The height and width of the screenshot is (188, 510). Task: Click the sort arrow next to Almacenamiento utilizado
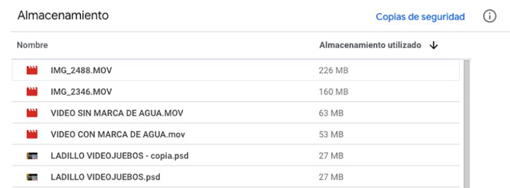(433, 46)
